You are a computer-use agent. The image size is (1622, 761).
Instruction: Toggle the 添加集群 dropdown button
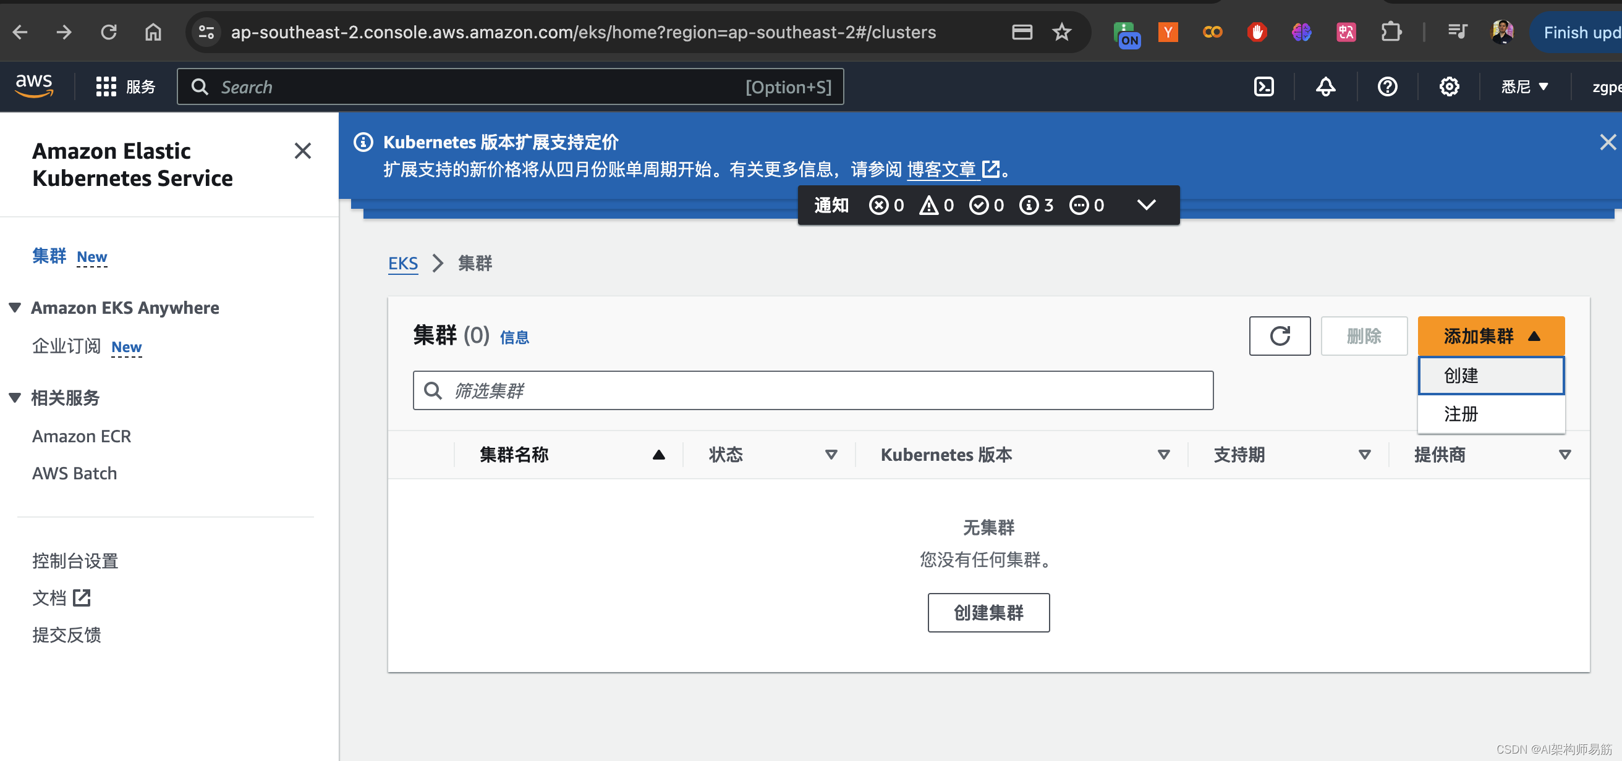coord(1490,336)
